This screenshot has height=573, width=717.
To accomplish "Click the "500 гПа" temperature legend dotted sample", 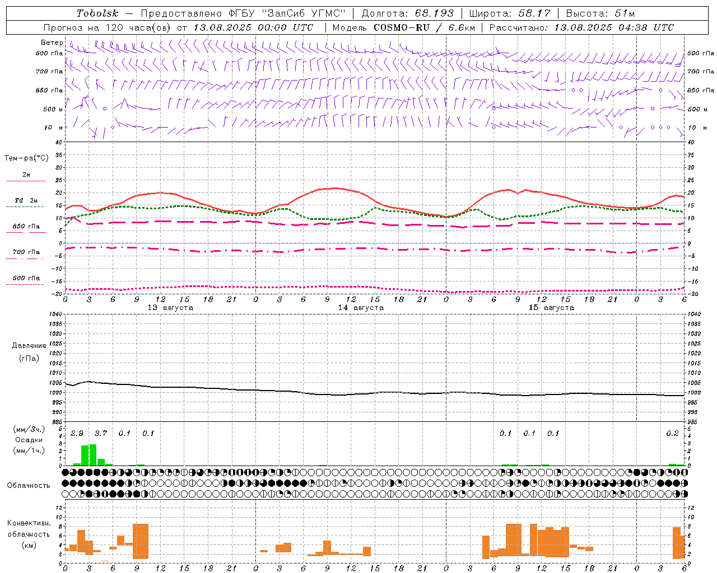I will [25, 284].
